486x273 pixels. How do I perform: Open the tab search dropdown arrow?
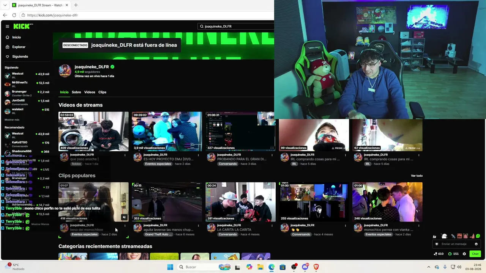[x=5, y=5]
